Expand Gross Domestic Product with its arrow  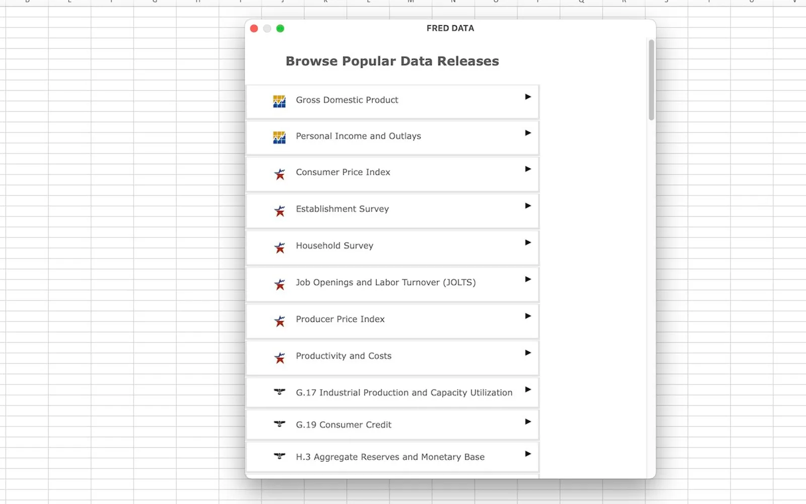pyautogui.click(x=528, y=97)
